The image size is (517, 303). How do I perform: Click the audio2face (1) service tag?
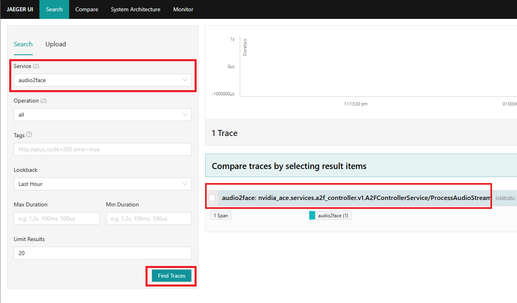pyautogui.click(x=333, y=216)
